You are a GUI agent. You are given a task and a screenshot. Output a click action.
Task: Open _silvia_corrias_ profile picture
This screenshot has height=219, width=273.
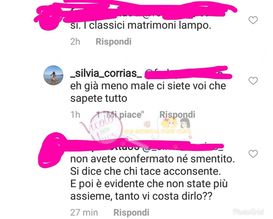53,75
